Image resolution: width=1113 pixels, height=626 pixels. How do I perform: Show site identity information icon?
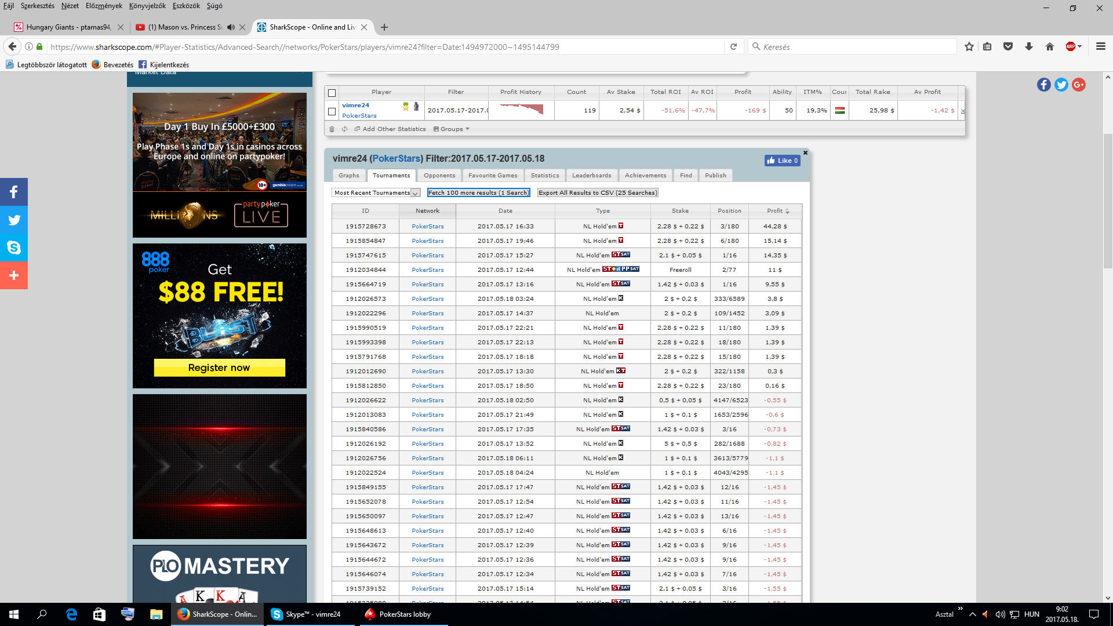(29, 47)
